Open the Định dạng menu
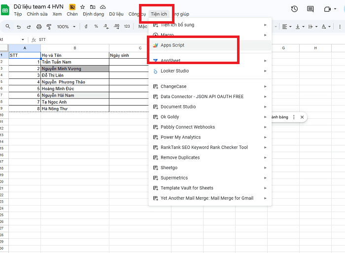 click(x=93, y=14)
